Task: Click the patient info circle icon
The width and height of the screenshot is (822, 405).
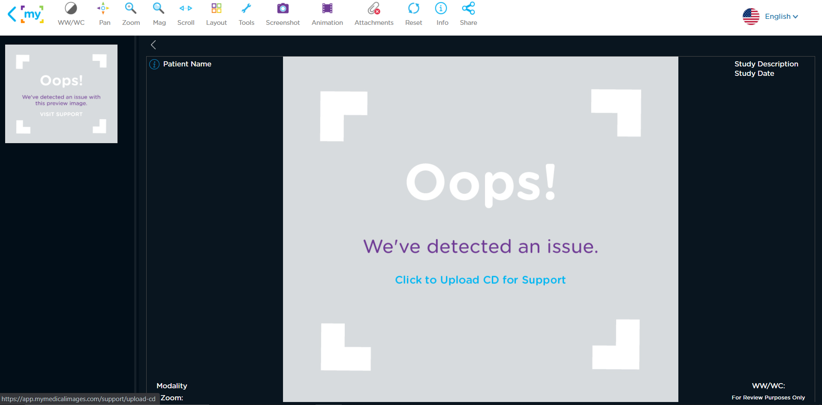Action: (154, 64)
